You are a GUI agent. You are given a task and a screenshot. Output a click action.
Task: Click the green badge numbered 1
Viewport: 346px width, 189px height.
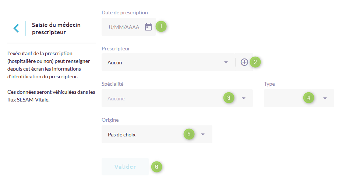coord(161,26)
